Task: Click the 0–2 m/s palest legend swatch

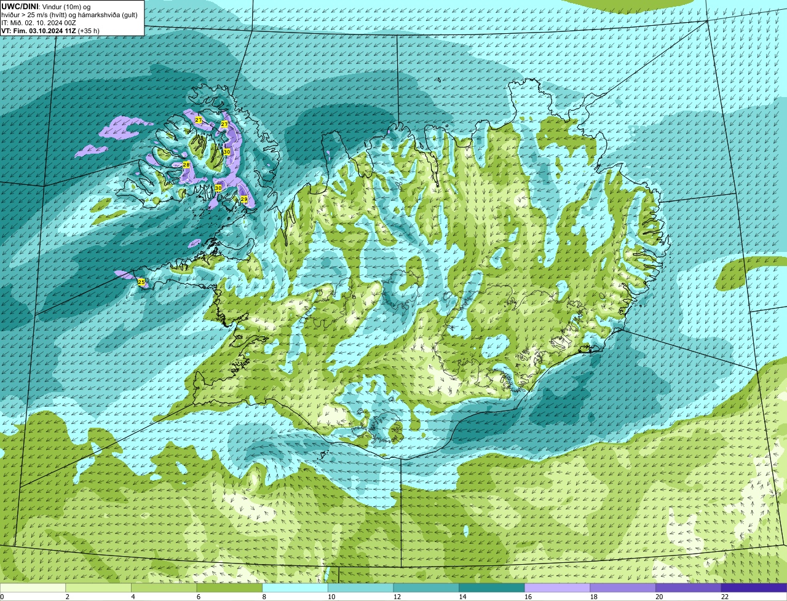Action: click(x=33, y=587)
